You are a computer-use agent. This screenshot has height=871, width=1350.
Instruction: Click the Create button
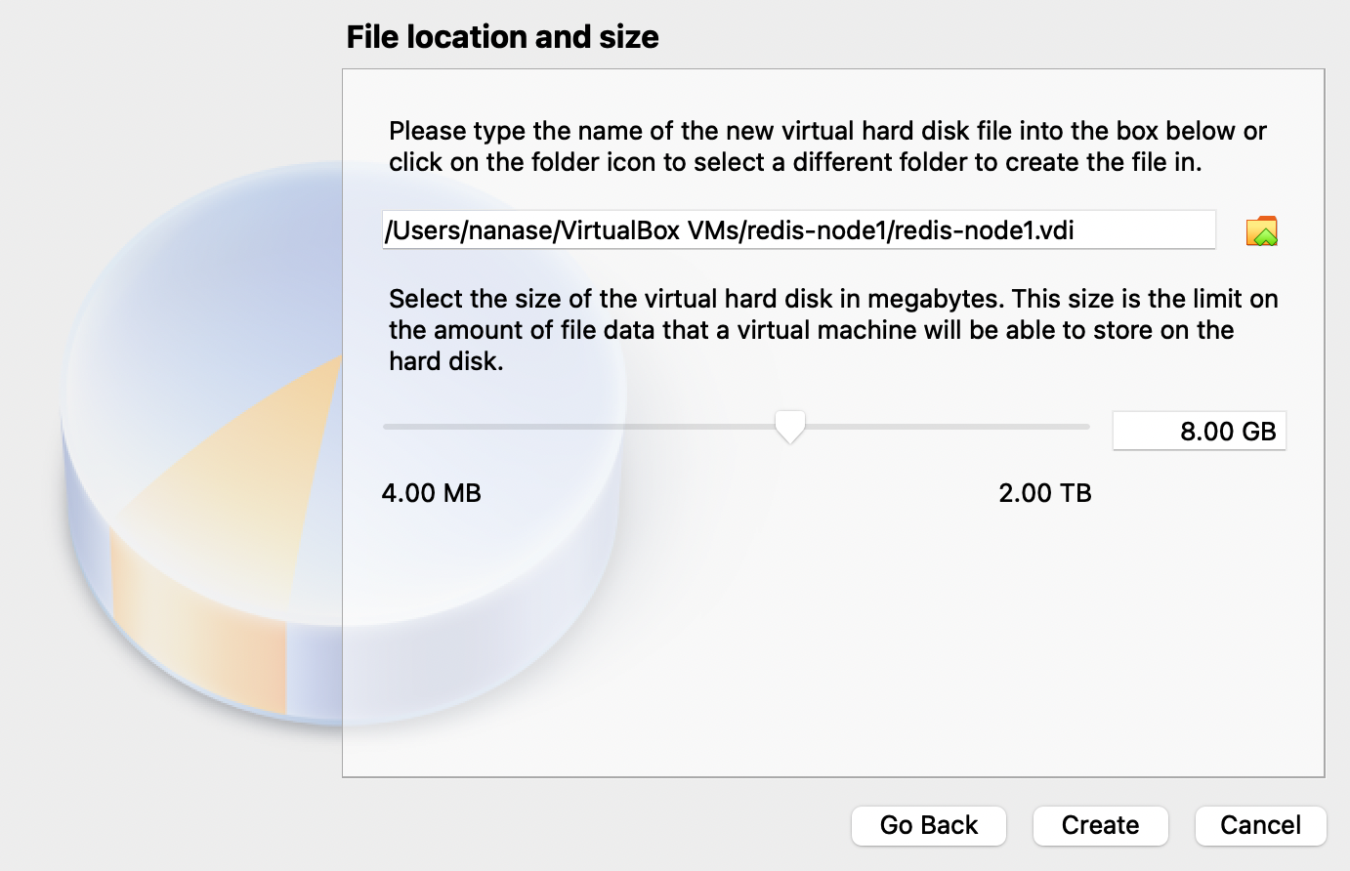point(1101,825)
